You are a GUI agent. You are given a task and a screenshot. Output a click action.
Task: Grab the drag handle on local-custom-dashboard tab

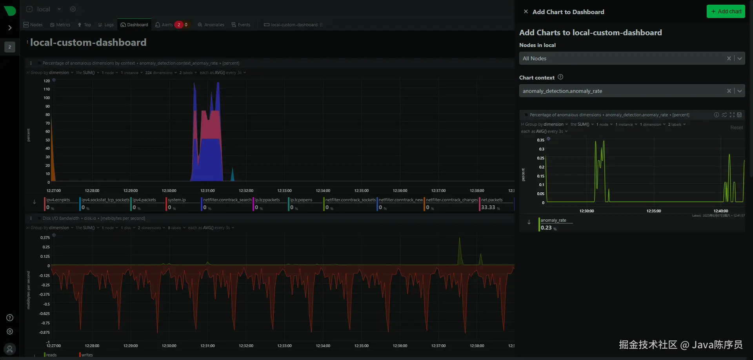(x=321, y=25)
